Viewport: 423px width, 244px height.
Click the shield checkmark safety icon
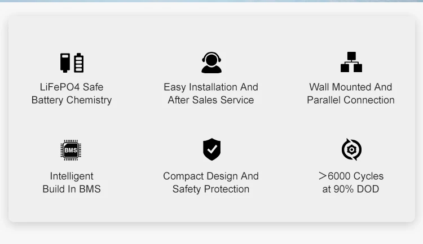(x=211, y=149)
